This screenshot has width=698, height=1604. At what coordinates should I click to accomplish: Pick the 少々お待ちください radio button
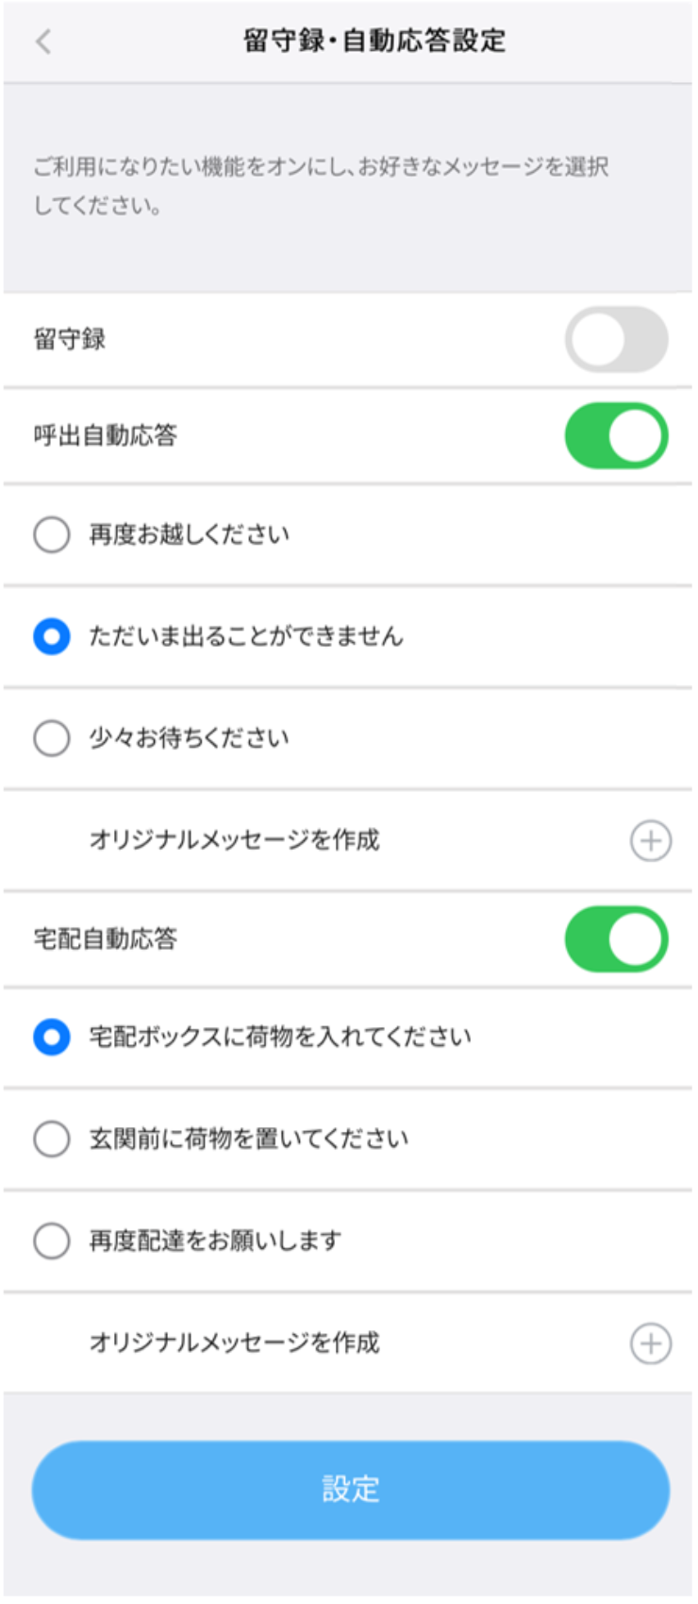(52, 738)
